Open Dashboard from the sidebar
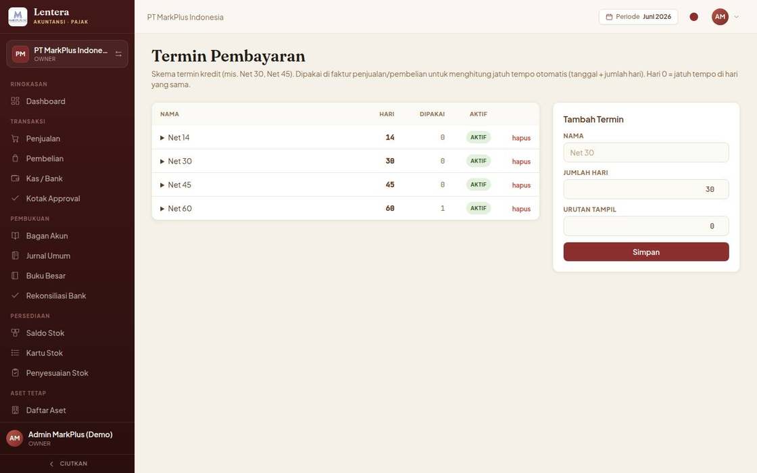 (67, 101)
